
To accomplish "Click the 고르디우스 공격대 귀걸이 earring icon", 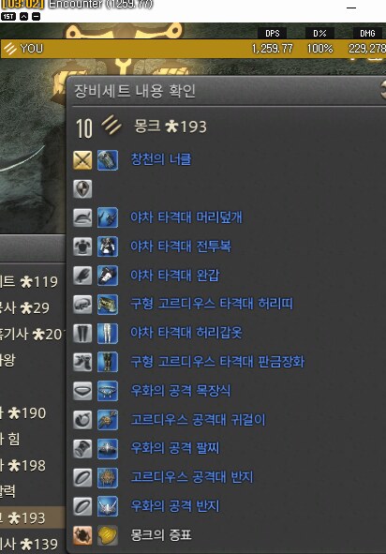I will coord(108,420).
